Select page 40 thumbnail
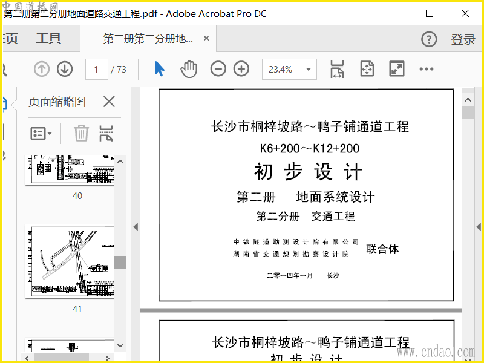Viewport: 484px width, 363px height. point(70,170)
